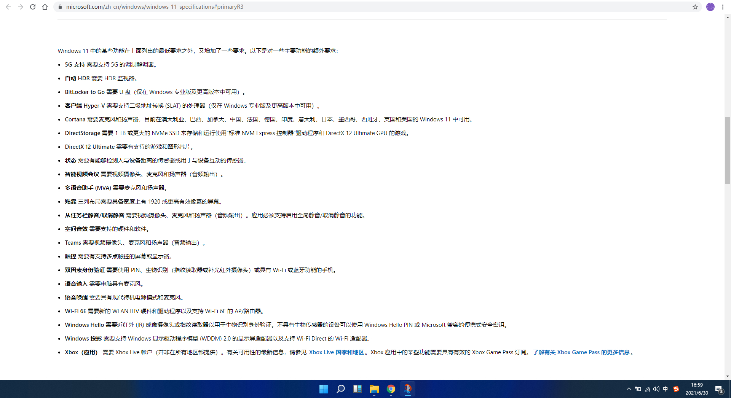Open the Windows Start menu
Image resolution: width=731 pixels, height=398 pixels.
click(x=323, y=389)
